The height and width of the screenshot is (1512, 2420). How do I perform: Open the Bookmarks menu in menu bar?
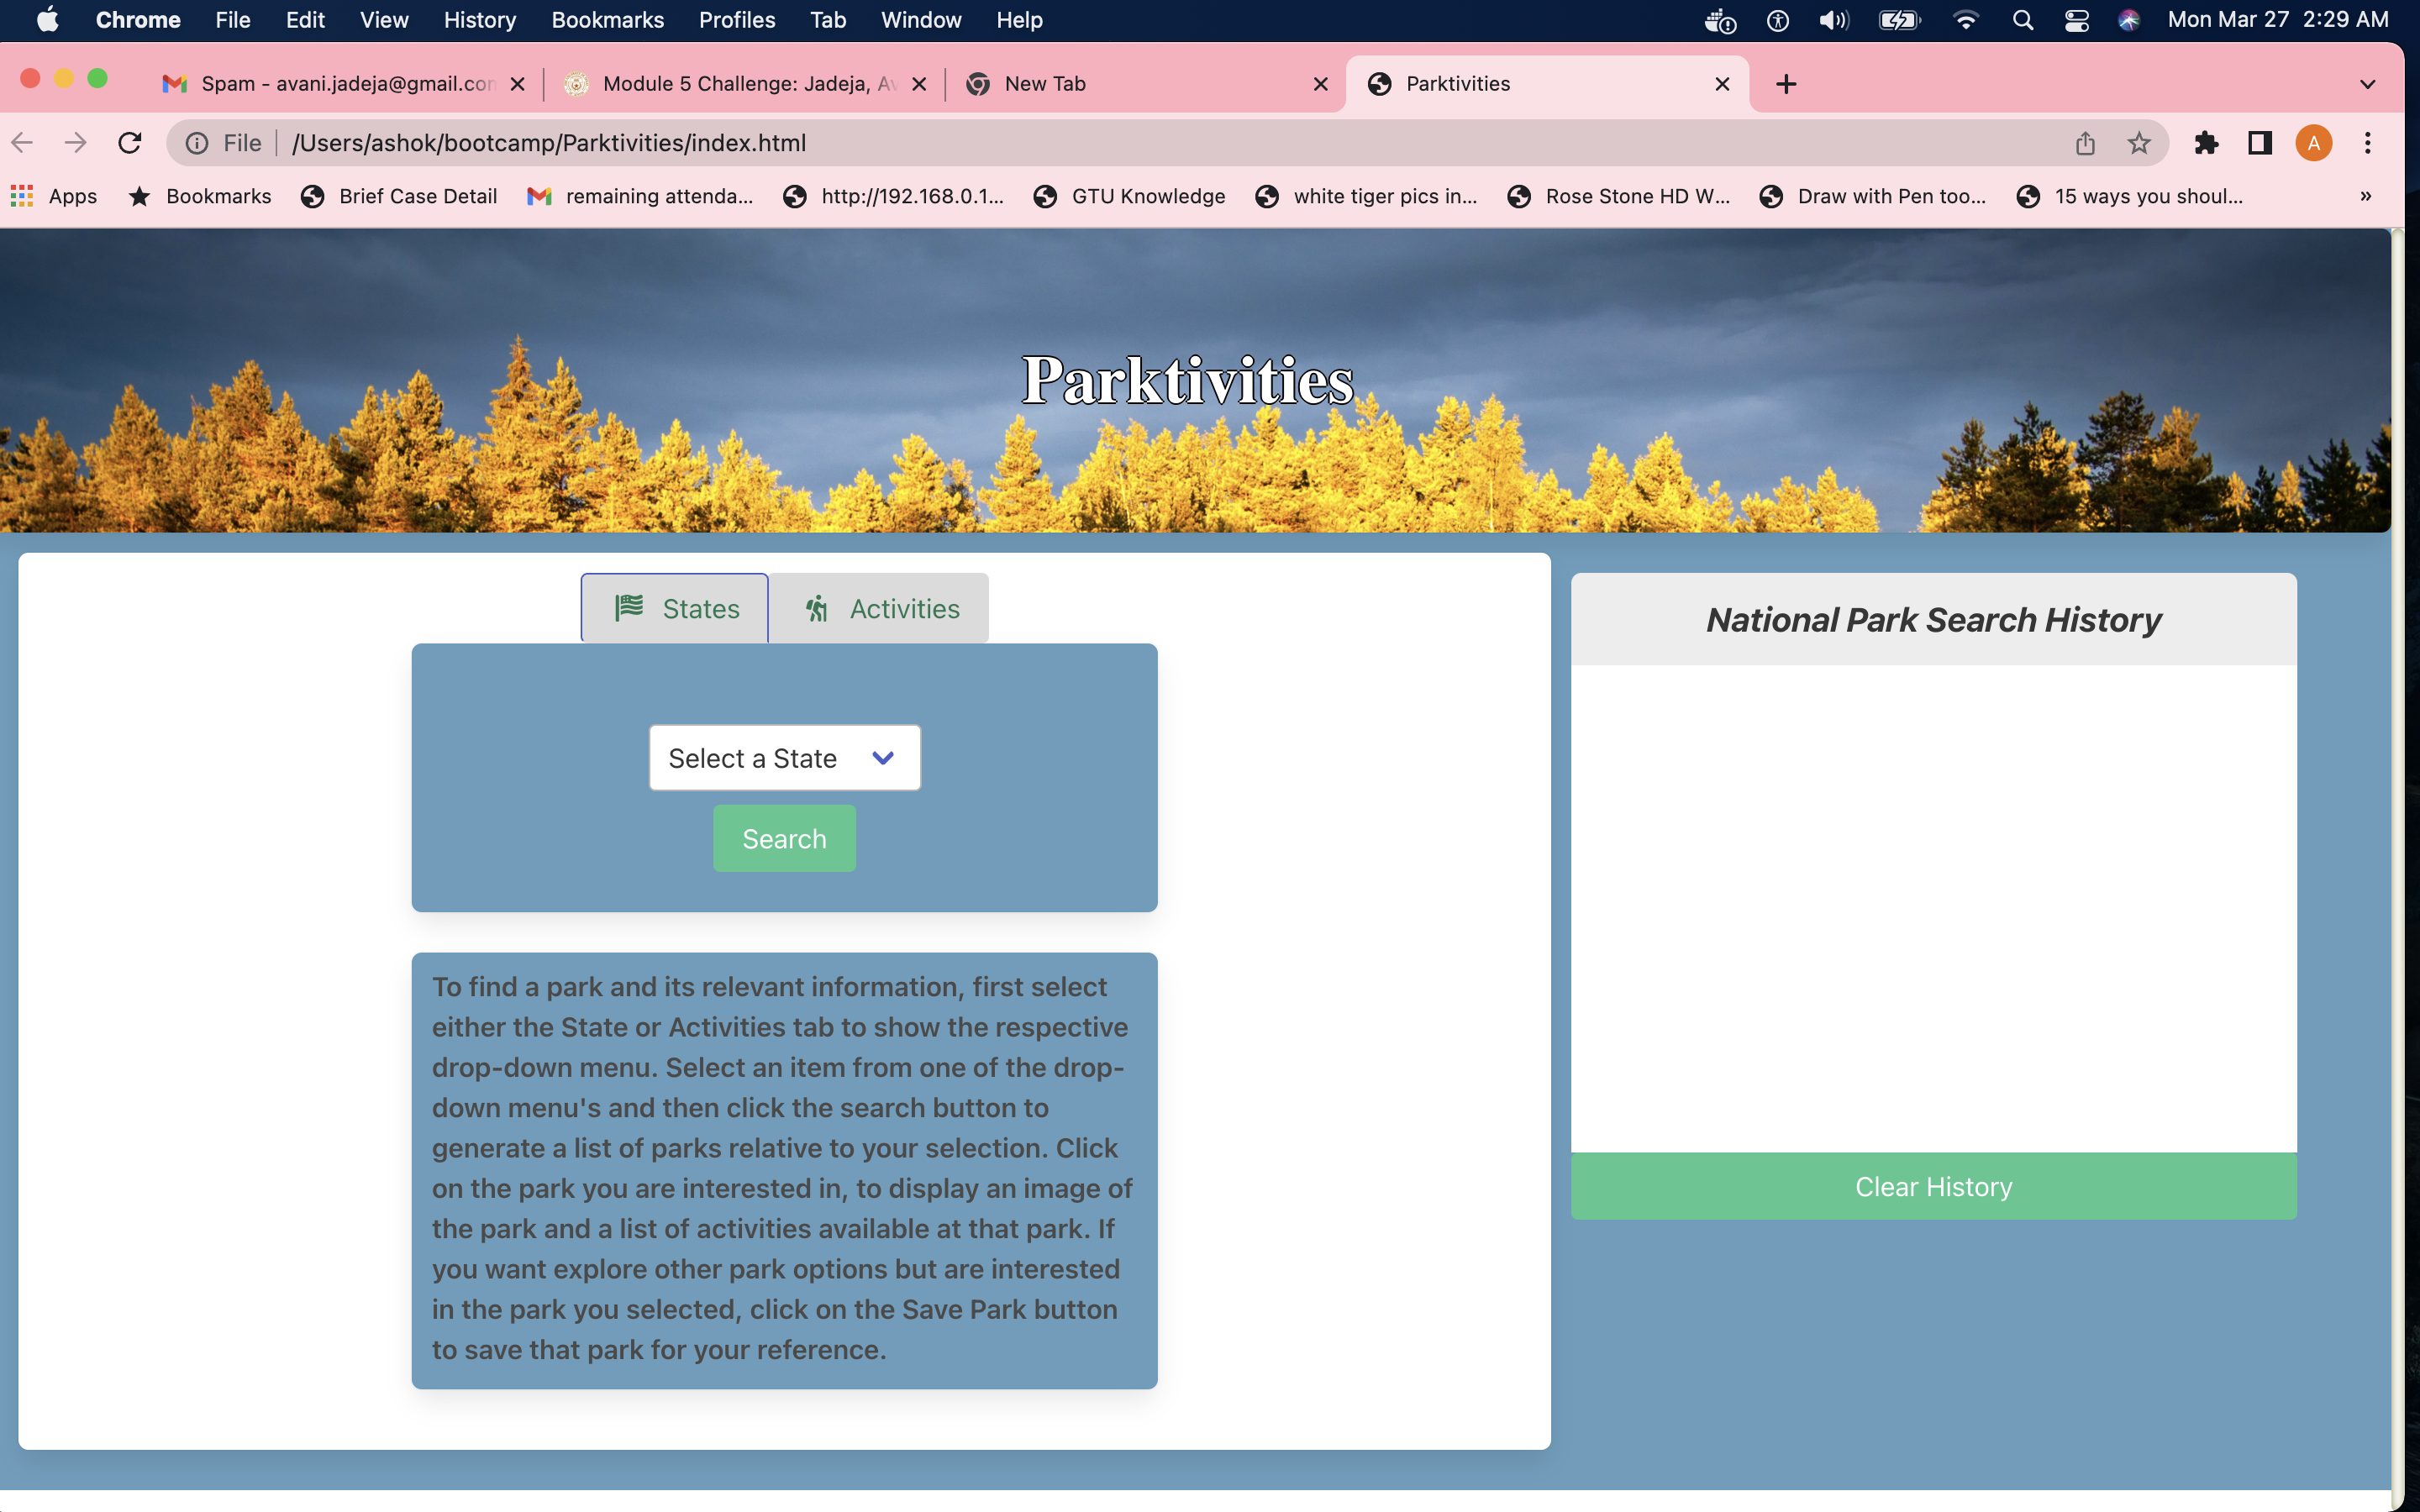tap(608, 20)
